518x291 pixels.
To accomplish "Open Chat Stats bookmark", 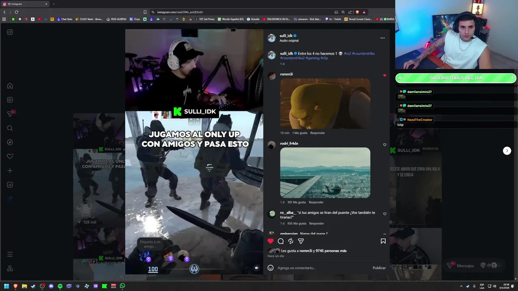I will pos(64,19).
